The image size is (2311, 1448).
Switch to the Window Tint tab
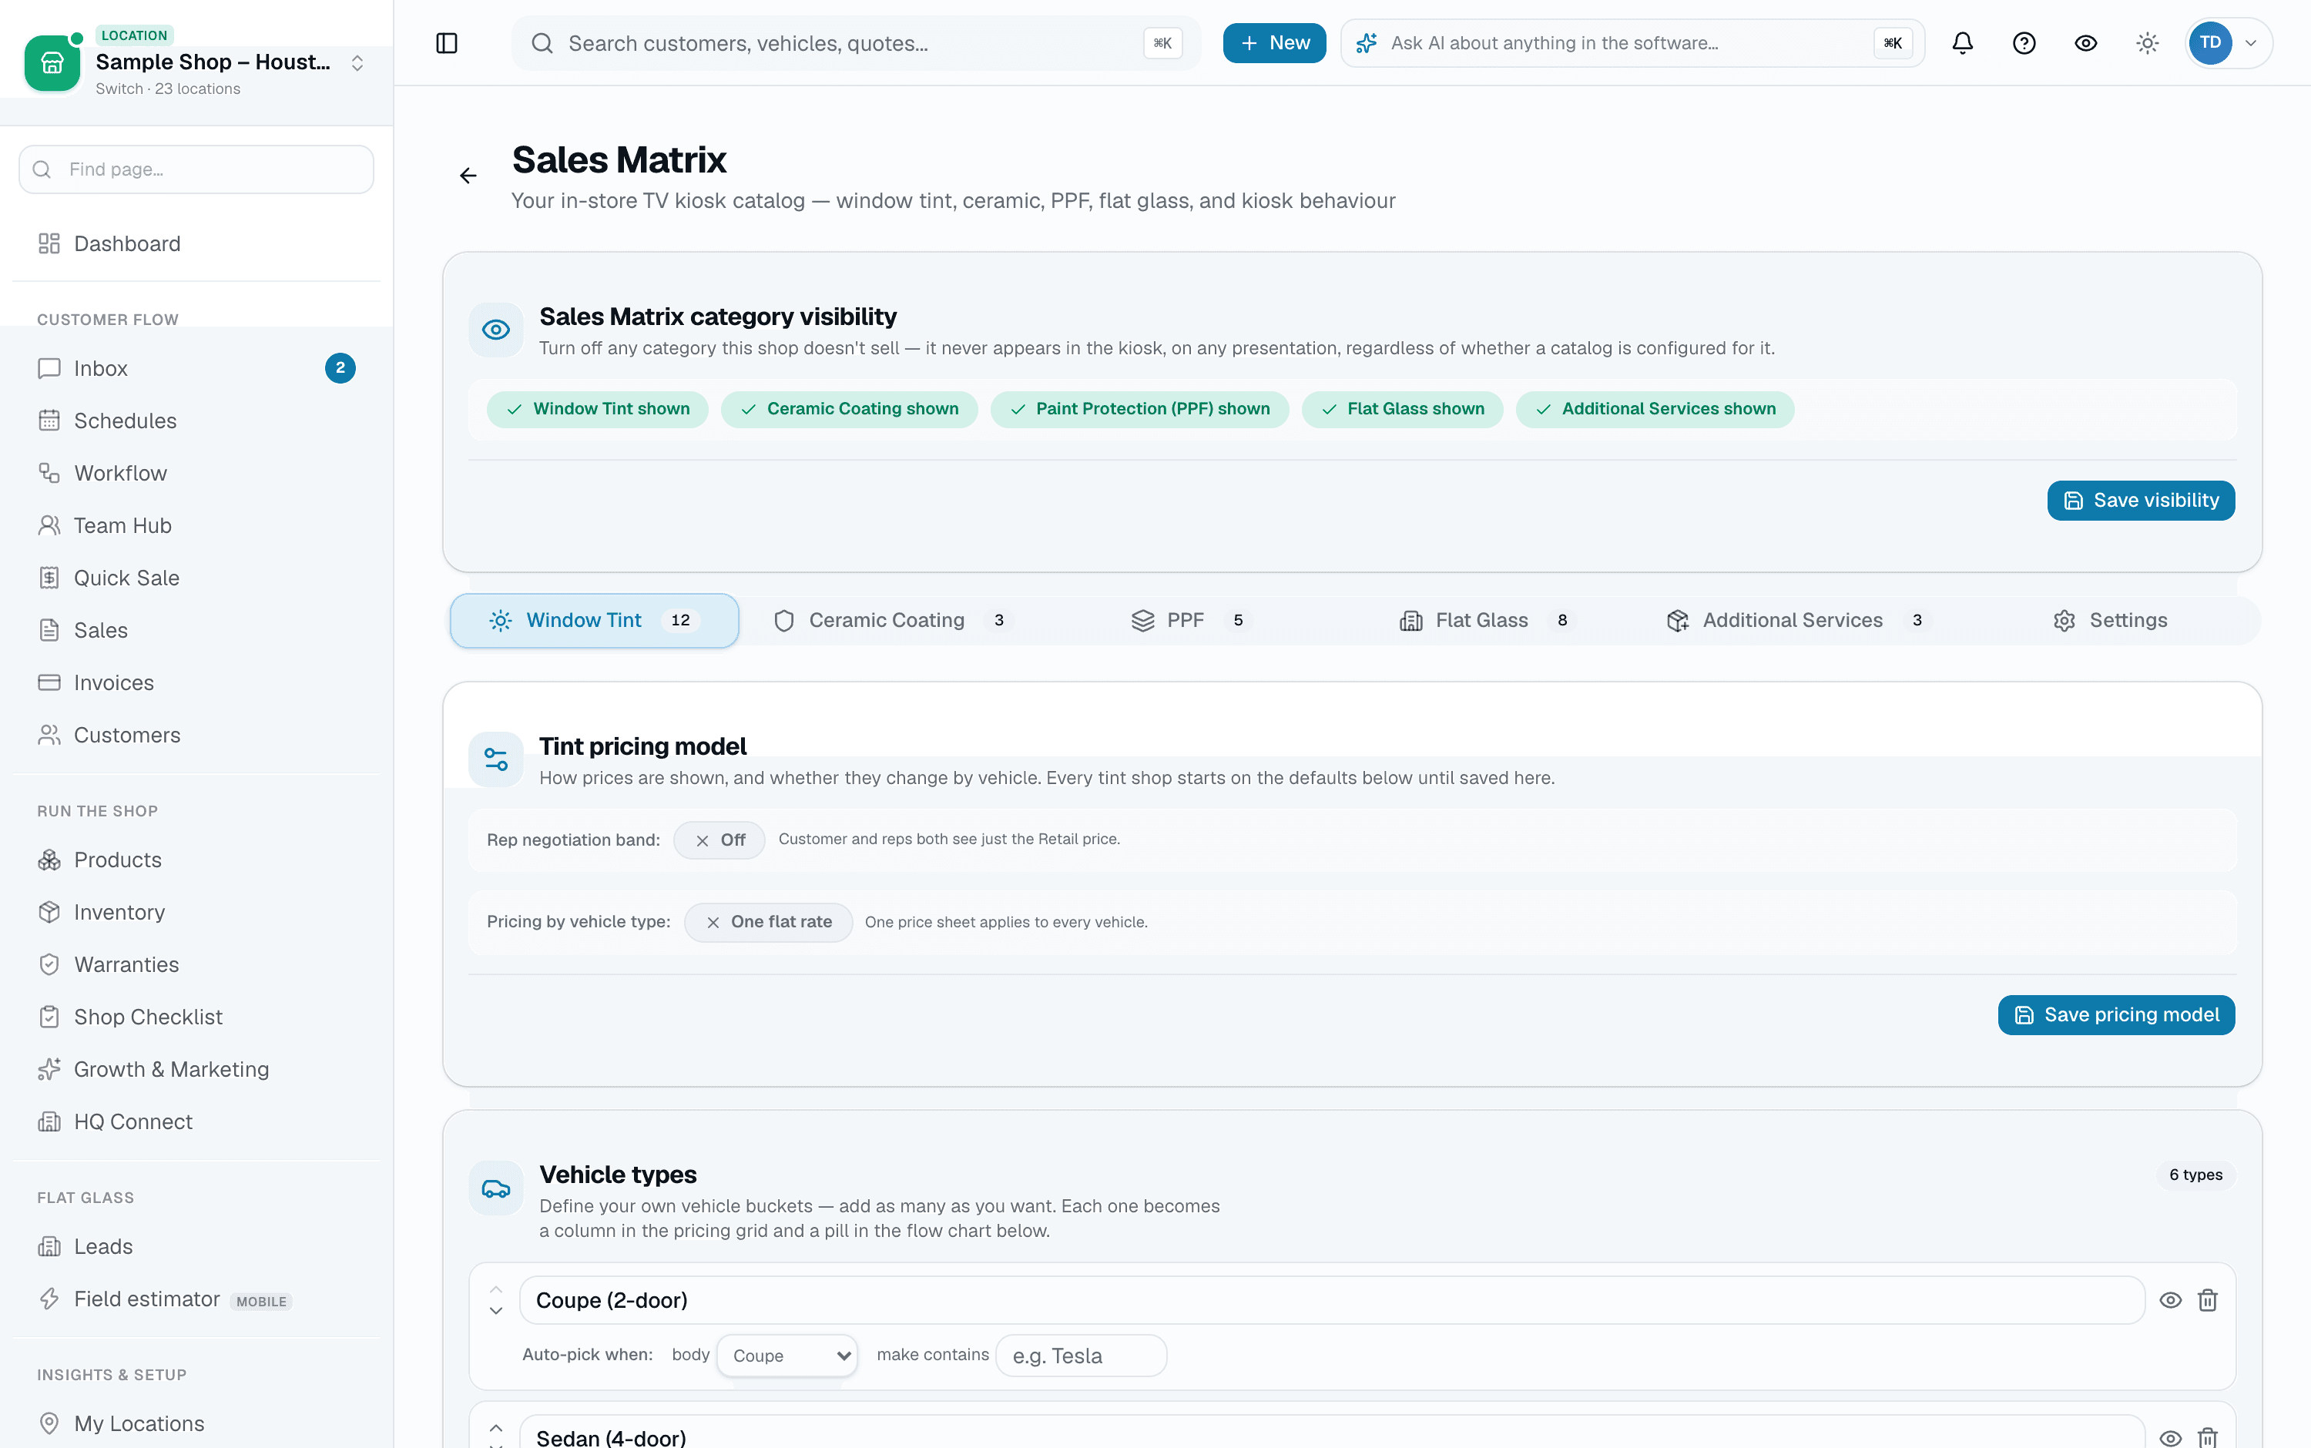[x=594, y=621]
